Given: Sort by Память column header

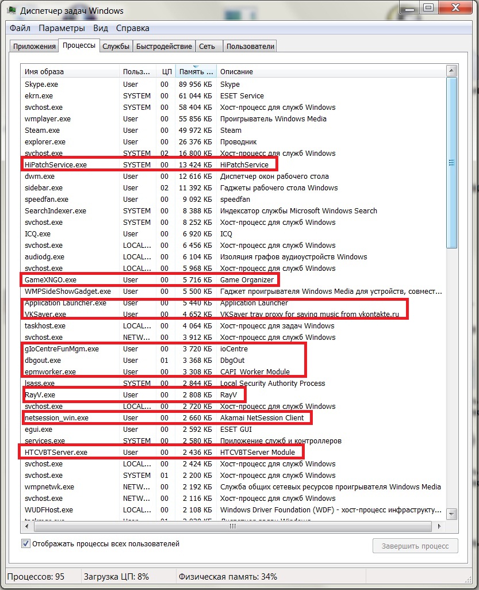Looking at the screenshot, I should click(196, 71).
